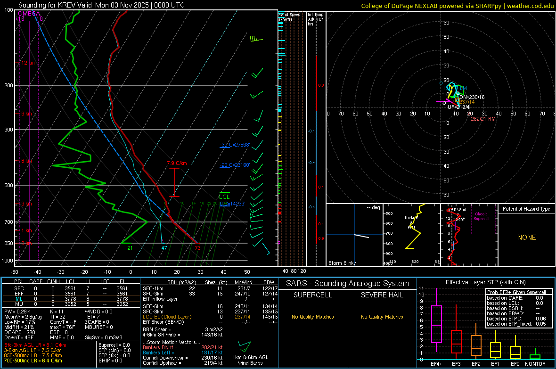
Task: Click the 282/21 RM hodograph label
Action: 483,119
